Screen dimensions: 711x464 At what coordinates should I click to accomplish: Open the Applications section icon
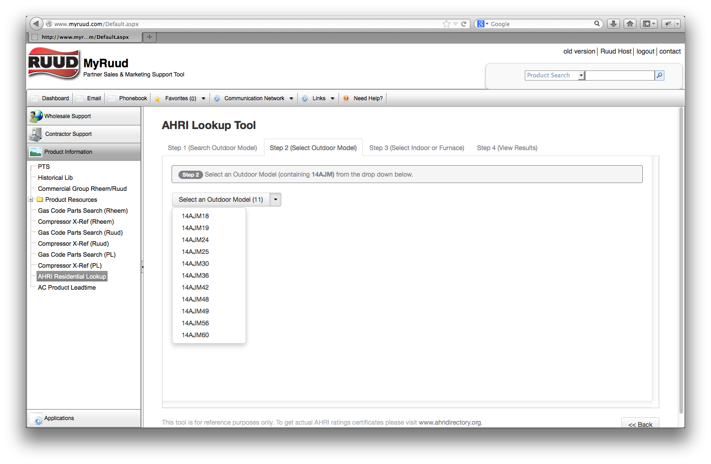pos(36,418)
